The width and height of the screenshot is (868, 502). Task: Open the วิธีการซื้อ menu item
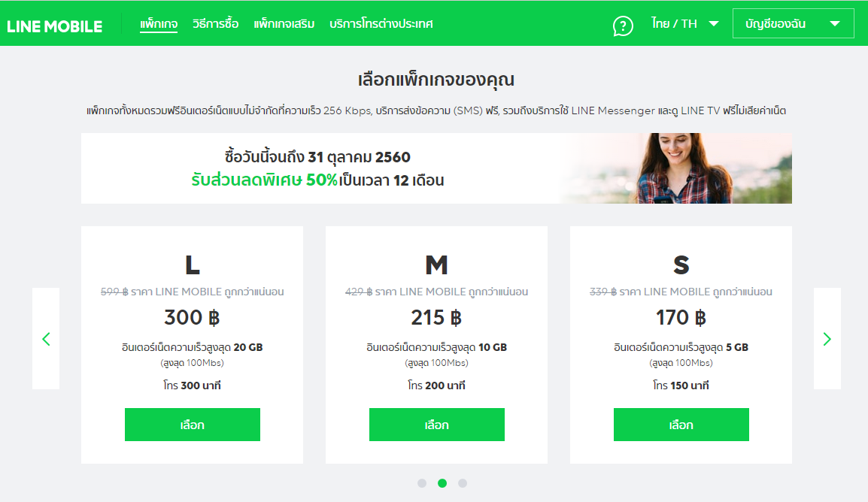(x=215, y=24)
